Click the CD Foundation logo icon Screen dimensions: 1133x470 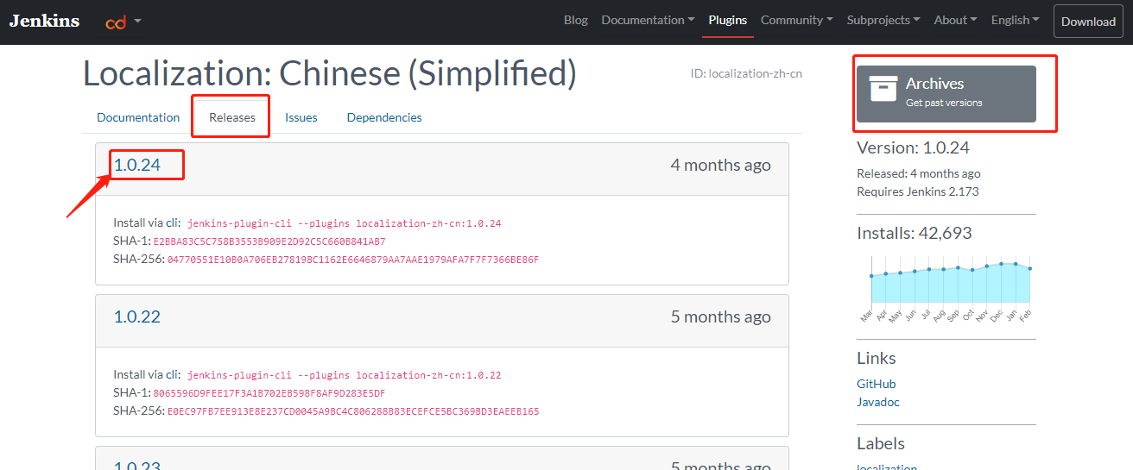coord(115,22)
